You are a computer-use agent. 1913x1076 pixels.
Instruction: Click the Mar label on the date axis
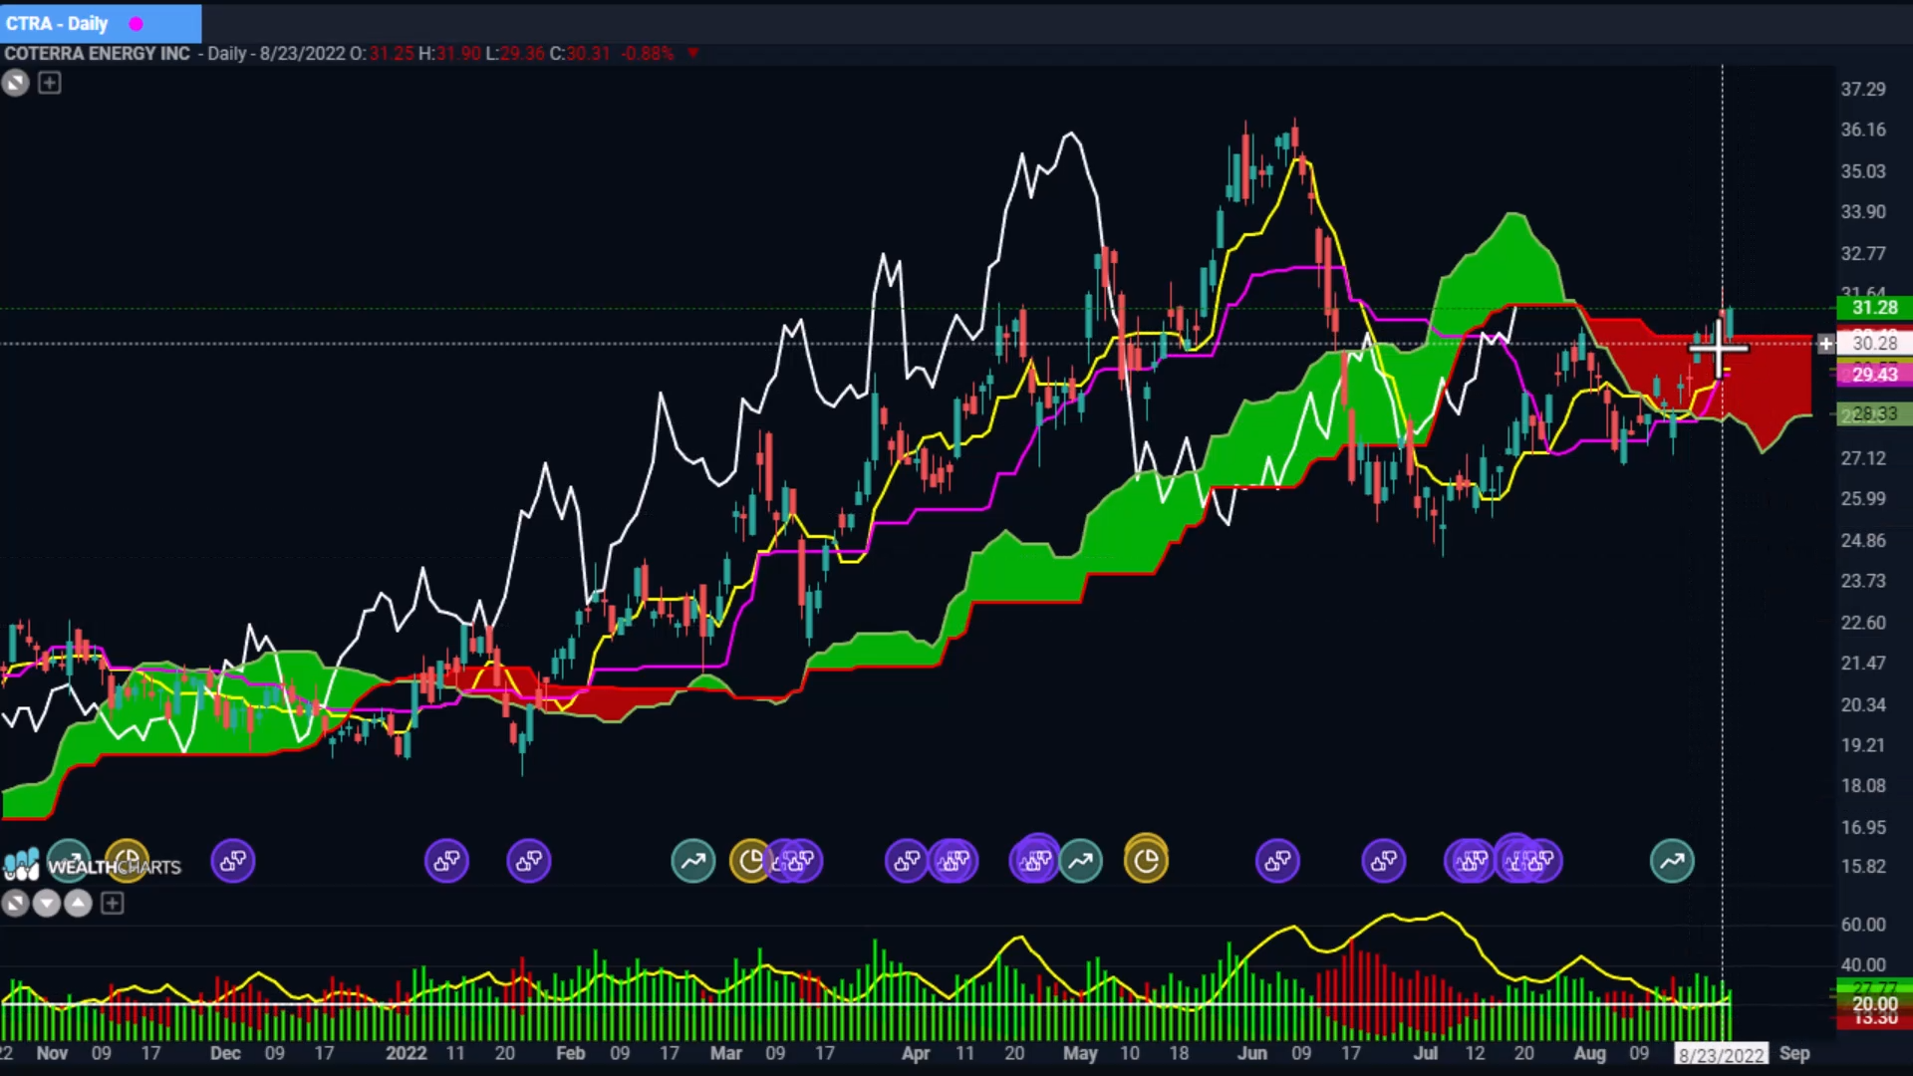725,1054
